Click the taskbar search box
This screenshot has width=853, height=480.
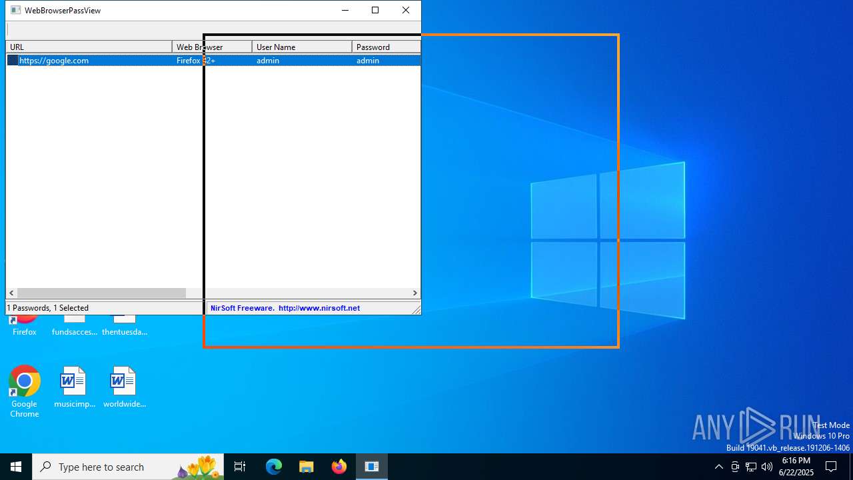[129, 467]
